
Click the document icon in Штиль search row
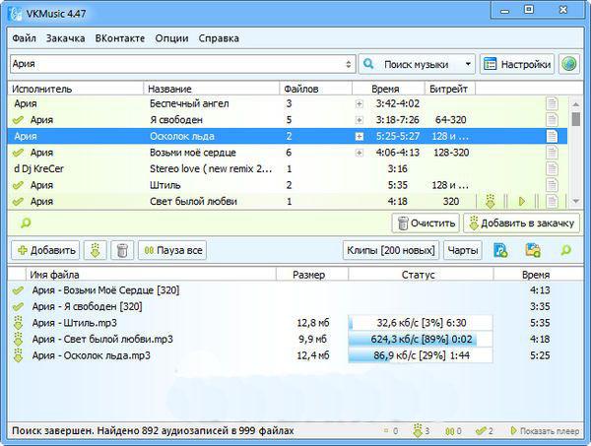pyautogui.click(x=552, y=185)
